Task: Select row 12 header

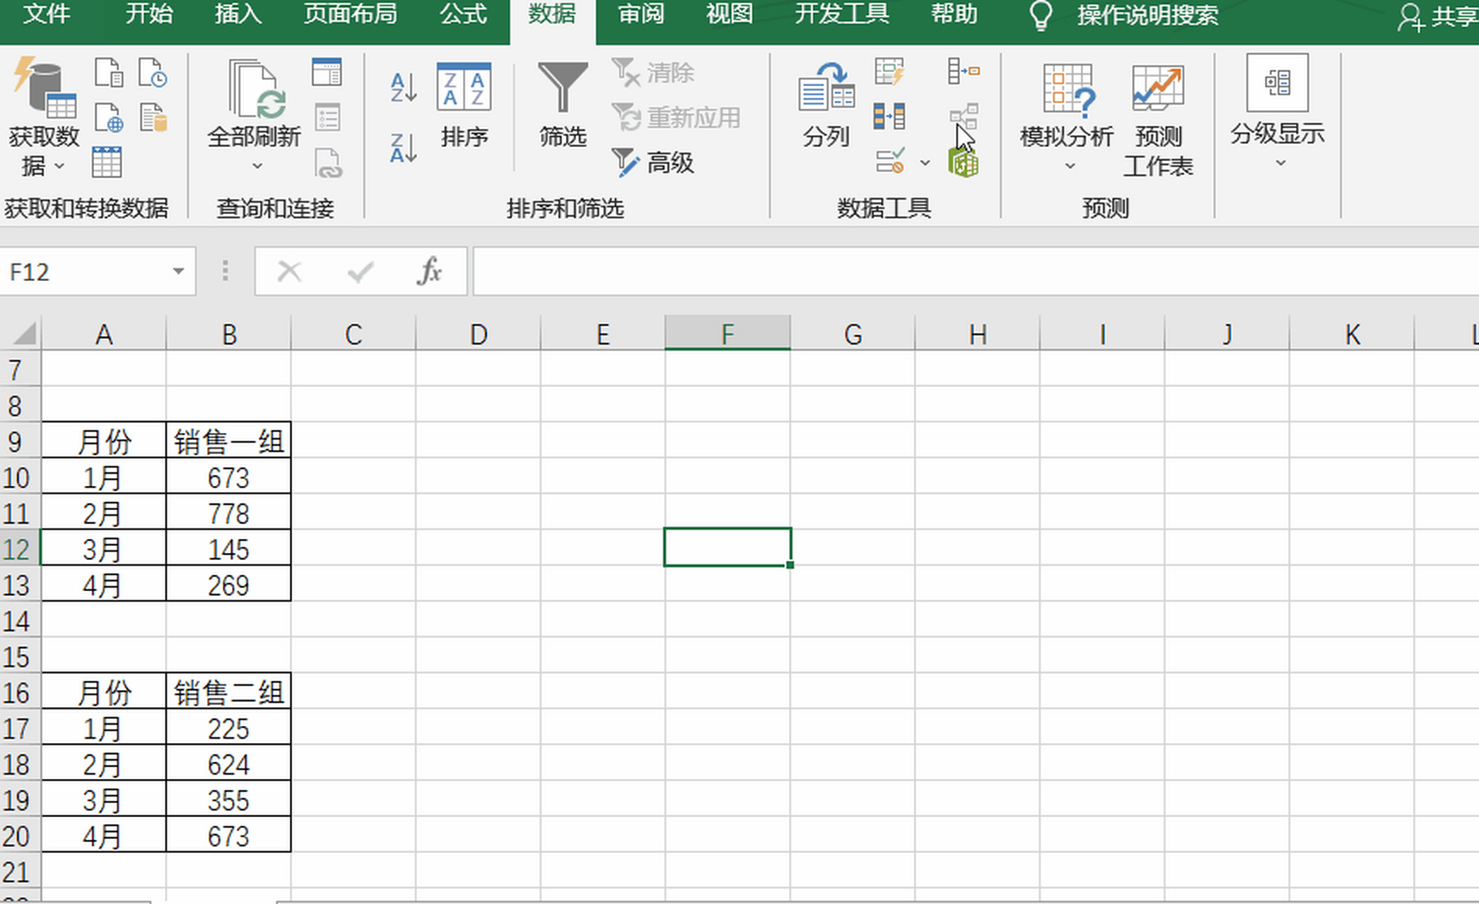Action: tap(20, 549)
